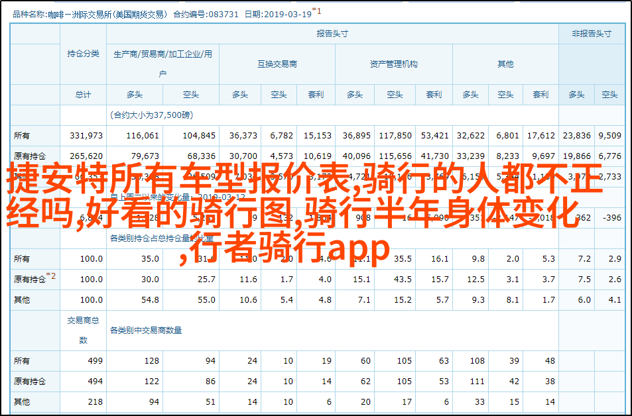Click the footnote 2 marker beside 原有持仓 percentage row
This screenshot has height=416, width=632.
[x=53, y=277]
